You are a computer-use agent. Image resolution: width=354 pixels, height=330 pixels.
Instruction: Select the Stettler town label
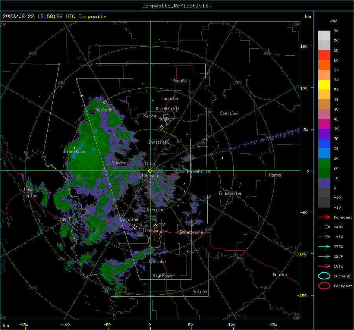coord(229,113)
